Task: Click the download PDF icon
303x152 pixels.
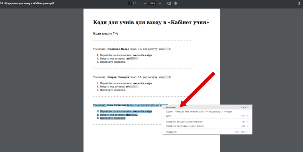Action: click(x=300, y=3)
